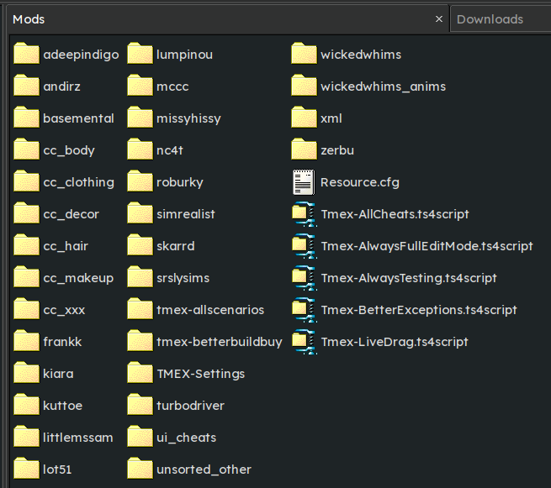
Task: Select the kiara folder icon
Action: 26,373
